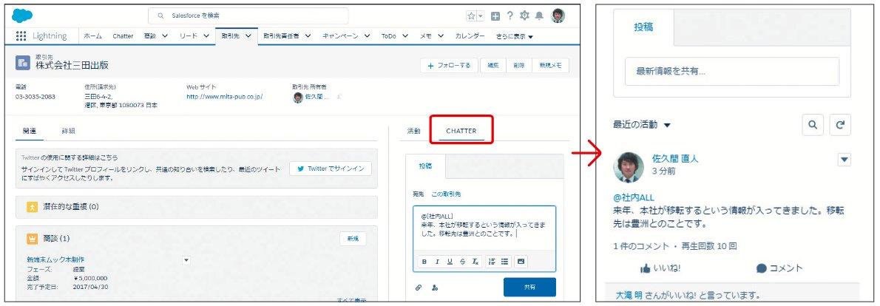
Task: Click the Twitter でサインイン button
Action: [x=331, y=169]
